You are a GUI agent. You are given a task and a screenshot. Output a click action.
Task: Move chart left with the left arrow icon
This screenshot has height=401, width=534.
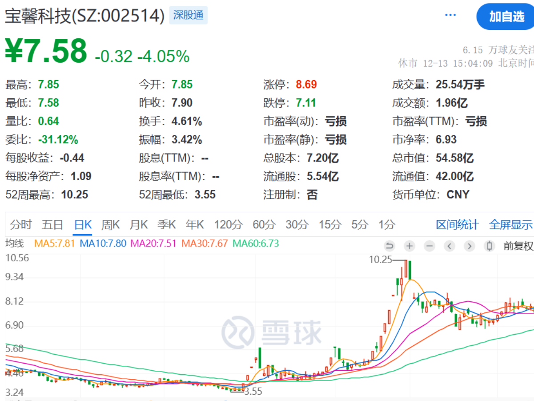449,246
